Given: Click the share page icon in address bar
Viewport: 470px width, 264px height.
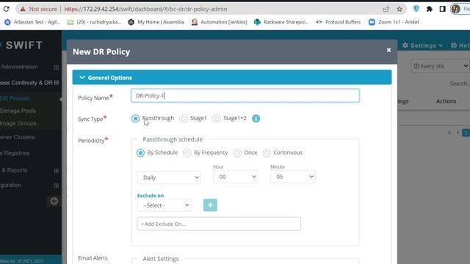Looking at the screenshot, I should coord(386,9).
